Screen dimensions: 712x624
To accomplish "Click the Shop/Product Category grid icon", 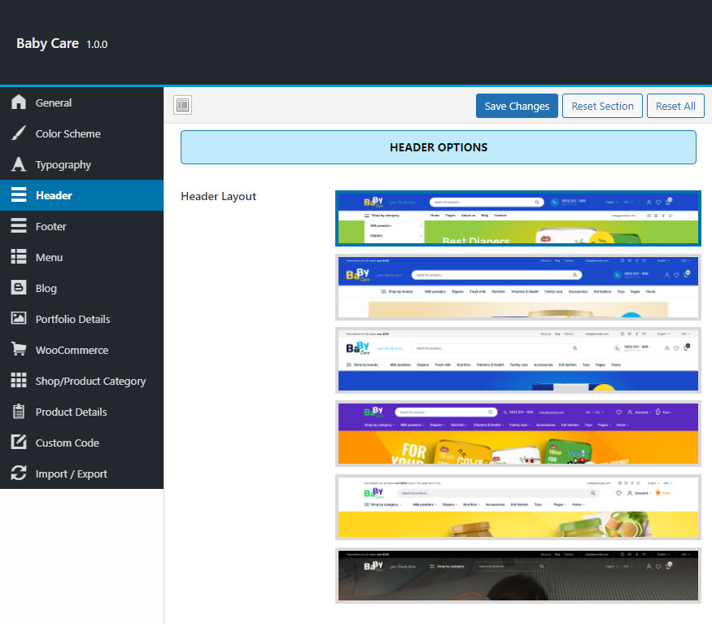I will 19,380.
